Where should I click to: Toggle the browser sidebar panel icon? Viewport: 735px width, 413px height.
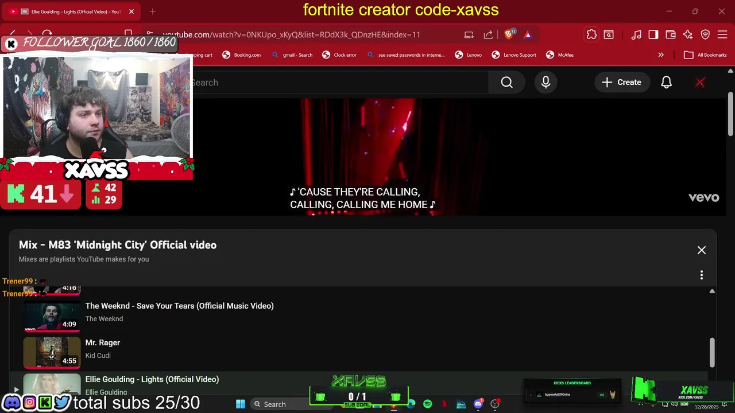pyautogui.click(x=653, y=34)
